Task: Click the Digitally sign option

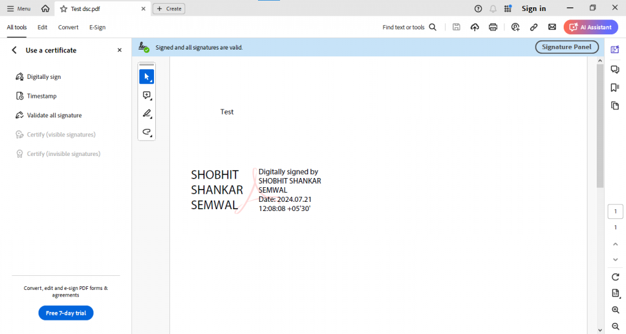Action: [x=43, y=77]
